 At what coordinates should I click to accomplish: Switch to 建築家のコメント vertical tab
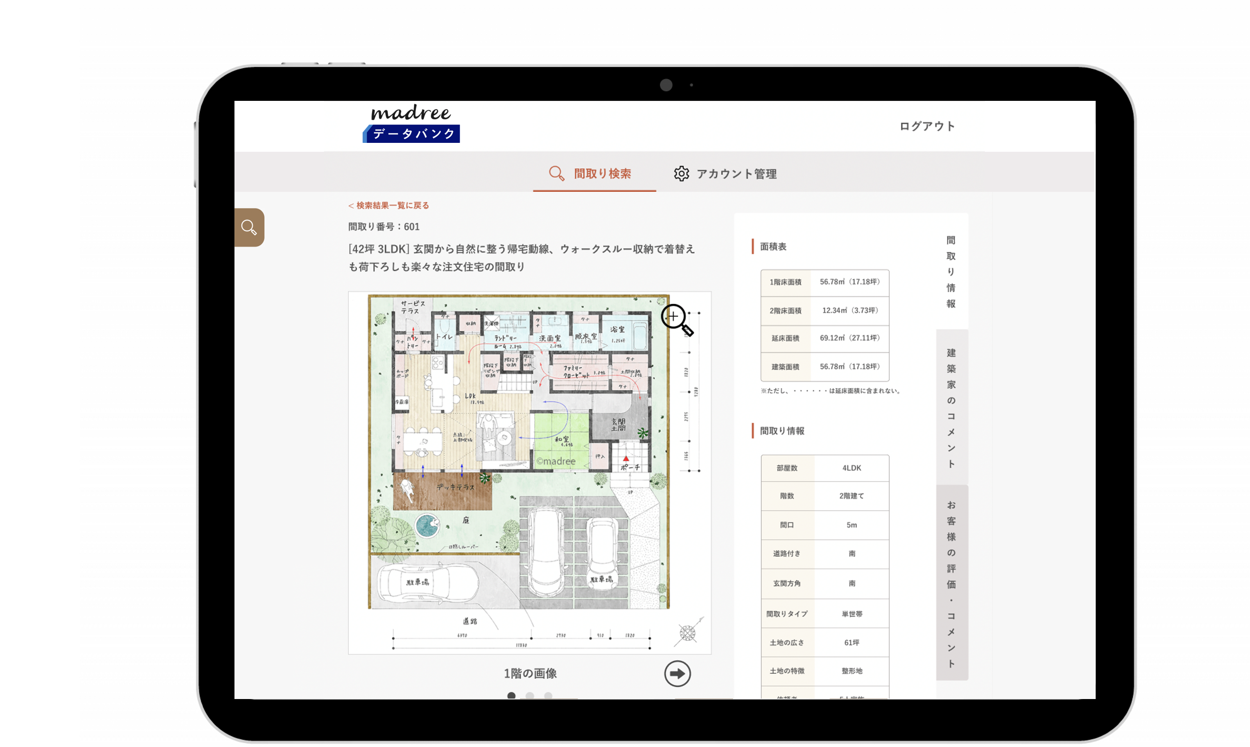[x=951, y=408]
